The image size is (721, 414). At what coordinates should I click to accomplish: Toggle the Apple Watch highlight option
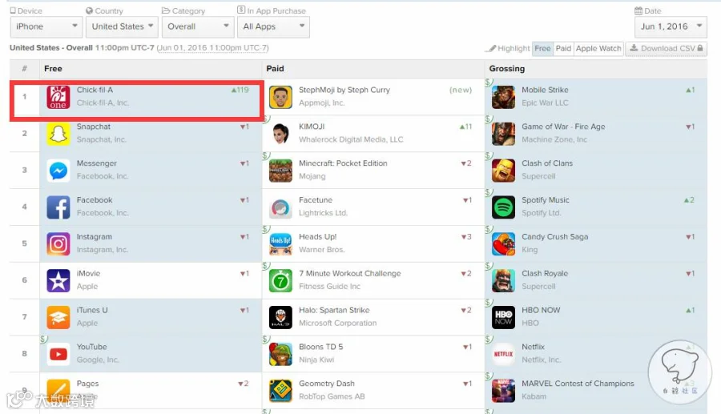[x=598, y=48]
